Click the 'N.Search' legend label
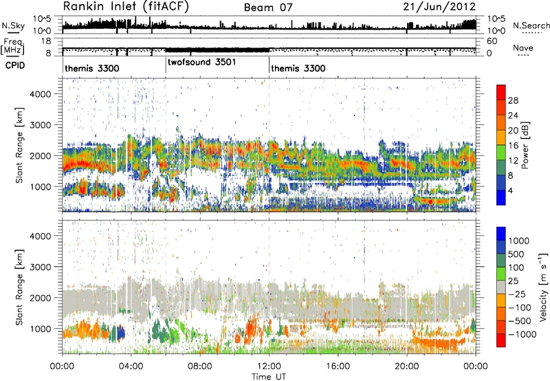This screenshot has height=381, width=550. (x=531, y=25)
